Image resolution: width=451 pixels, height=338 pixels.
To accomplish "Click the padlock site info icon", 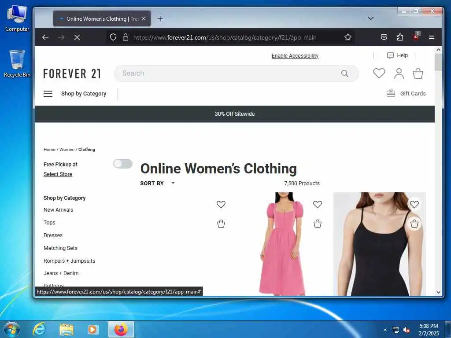I will (x=126, y=37).
